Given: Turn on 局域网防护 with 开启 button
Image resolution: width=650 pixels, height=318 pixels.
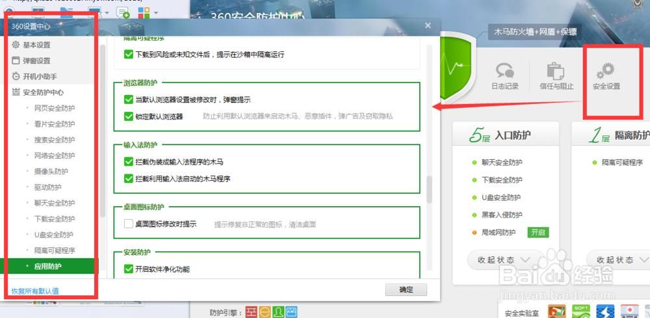Looking at the screenshot, I should pyautogui.click(x=538, y=232).
